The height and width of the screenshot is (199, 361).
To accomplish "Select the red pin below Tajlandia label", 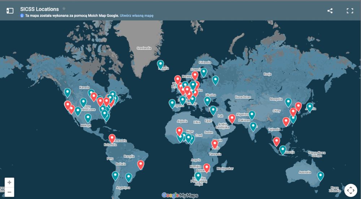I will click(277, 141).
